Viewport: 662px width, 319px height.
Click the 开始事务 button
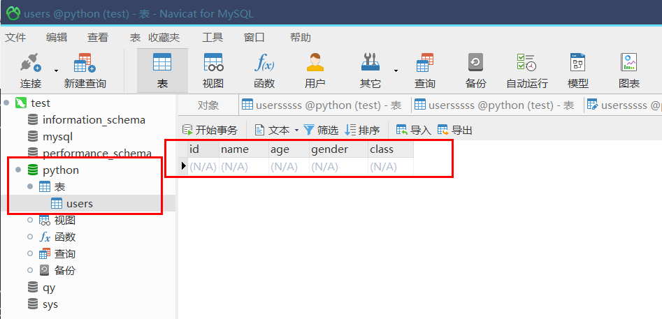210,131
